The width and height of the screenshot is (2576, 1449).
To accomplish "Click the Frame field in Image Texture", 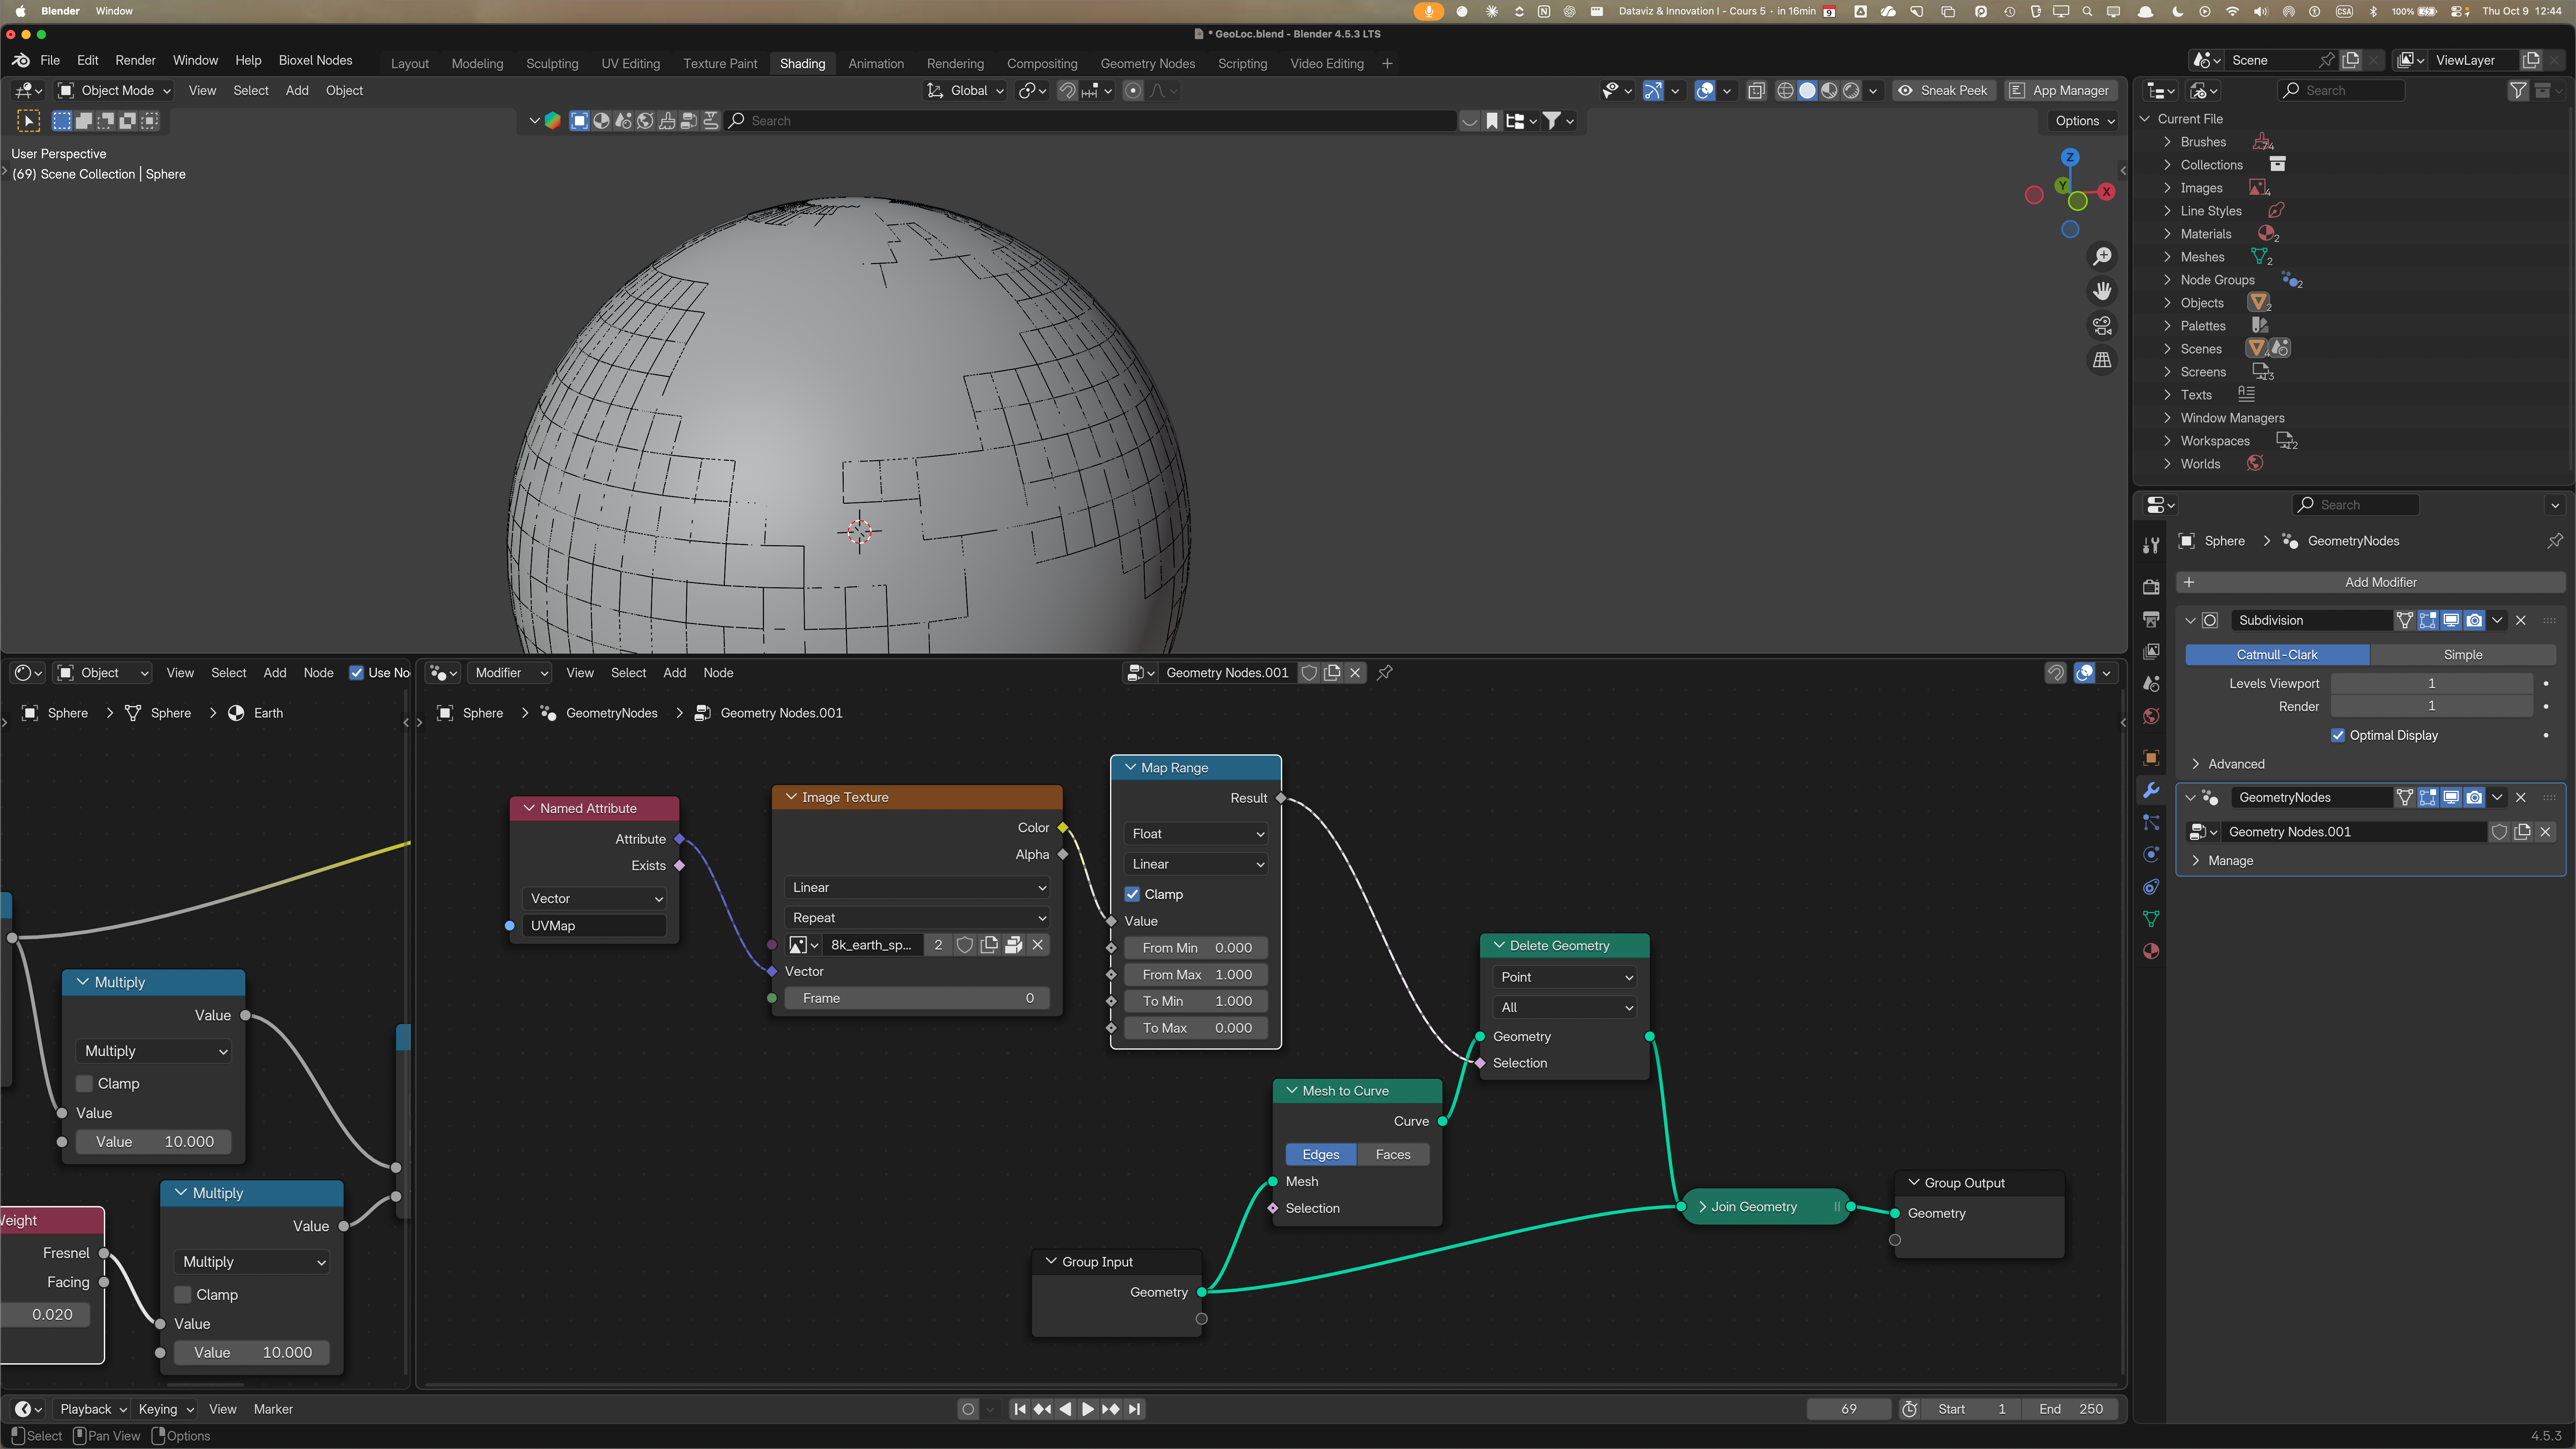I will pos(917,998).
